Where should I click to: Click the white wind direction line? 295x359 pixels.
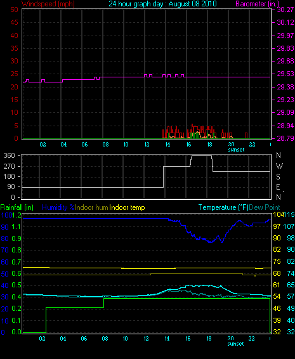coord(91,187)
